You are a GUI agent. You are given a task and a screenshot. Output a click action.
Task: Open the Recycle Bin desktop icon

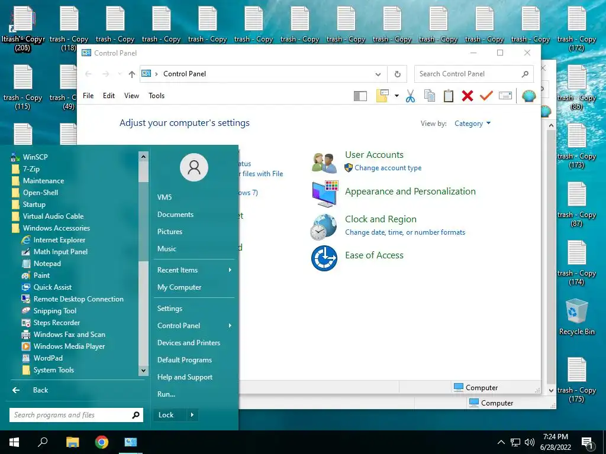coord(576,317)
